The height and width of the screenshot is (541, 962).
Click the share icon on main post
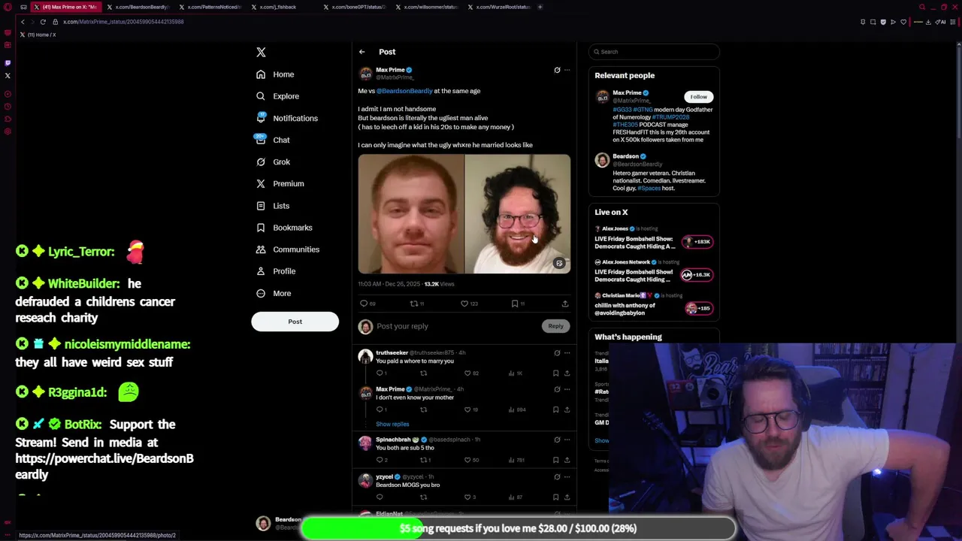pos(565,304)
